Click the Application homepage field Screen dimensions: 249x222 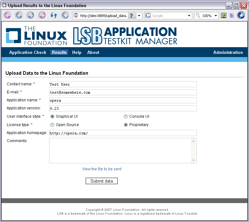pos(123,133)
